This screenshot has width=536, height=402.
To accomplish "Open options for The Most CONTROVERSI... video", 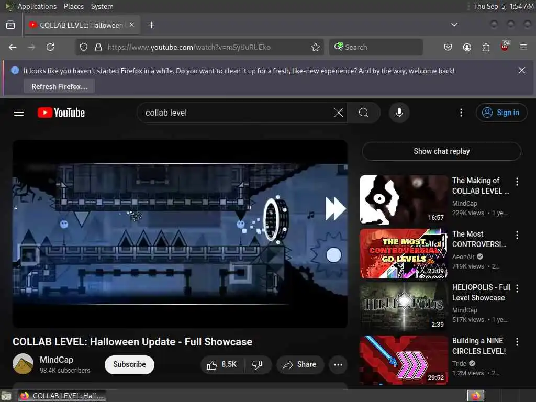I will pos(517,235).
